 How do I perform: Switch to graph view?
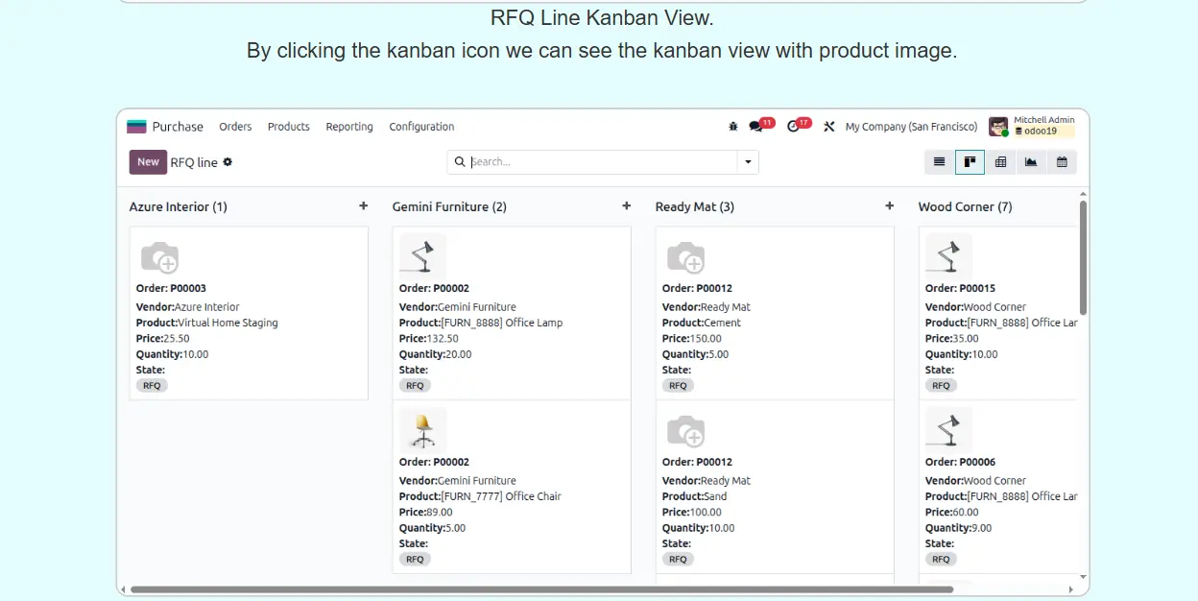pyautogui.click(x=1031, y=162)
